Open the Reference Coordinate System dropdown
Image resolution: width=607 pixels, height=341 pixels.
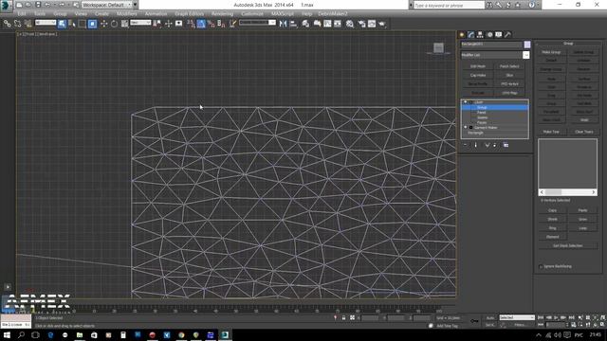pyautogui.click(x=140, y=23)
